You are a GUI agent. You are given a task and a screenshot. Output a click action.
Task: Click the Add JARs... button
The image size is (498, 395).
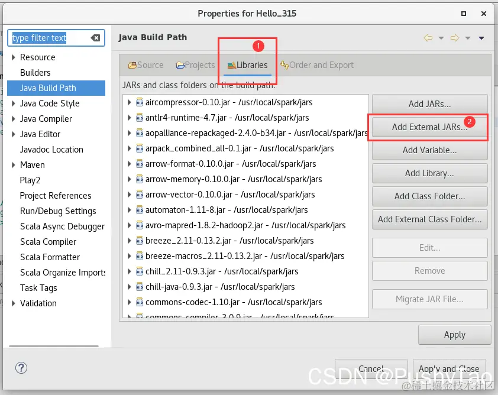(430, 104)
